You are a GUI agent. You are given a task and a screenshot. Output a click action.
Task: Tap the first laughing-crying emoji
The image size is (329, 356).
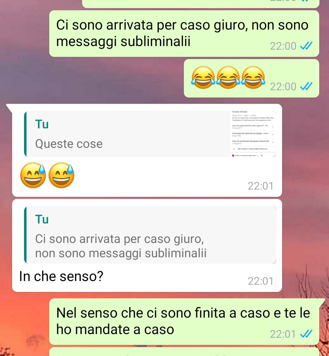pos(203,77)
